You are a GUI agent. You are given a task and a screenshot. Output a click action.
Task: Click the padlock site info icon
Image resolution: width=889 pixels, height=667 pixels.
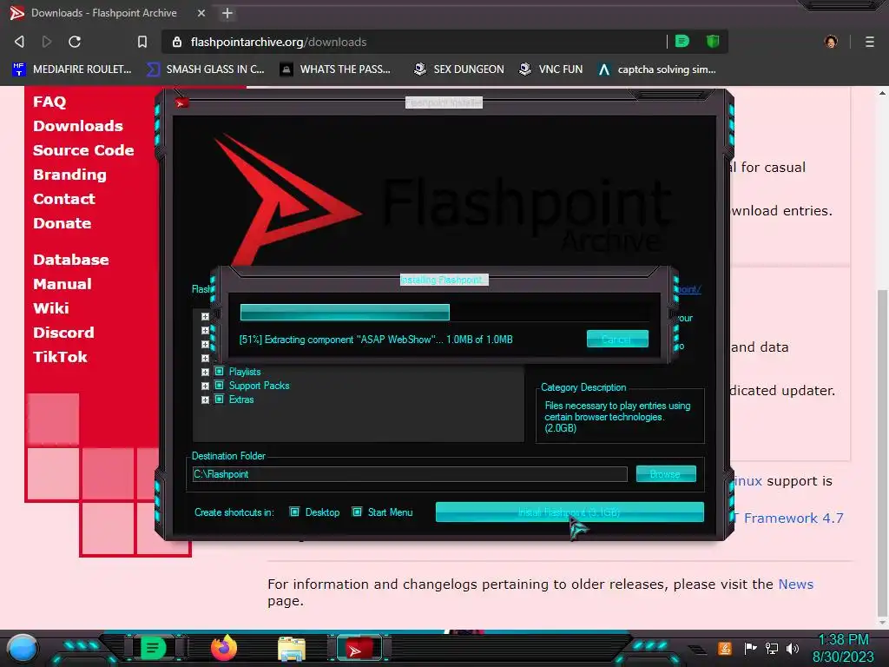tap(177, 42)
